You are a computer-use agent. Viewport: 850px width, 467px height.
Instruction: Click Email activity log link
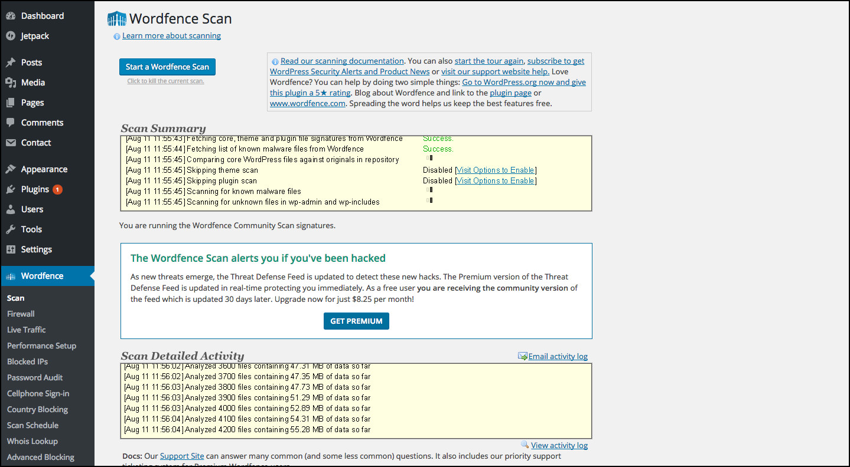[x=558, y=356]
